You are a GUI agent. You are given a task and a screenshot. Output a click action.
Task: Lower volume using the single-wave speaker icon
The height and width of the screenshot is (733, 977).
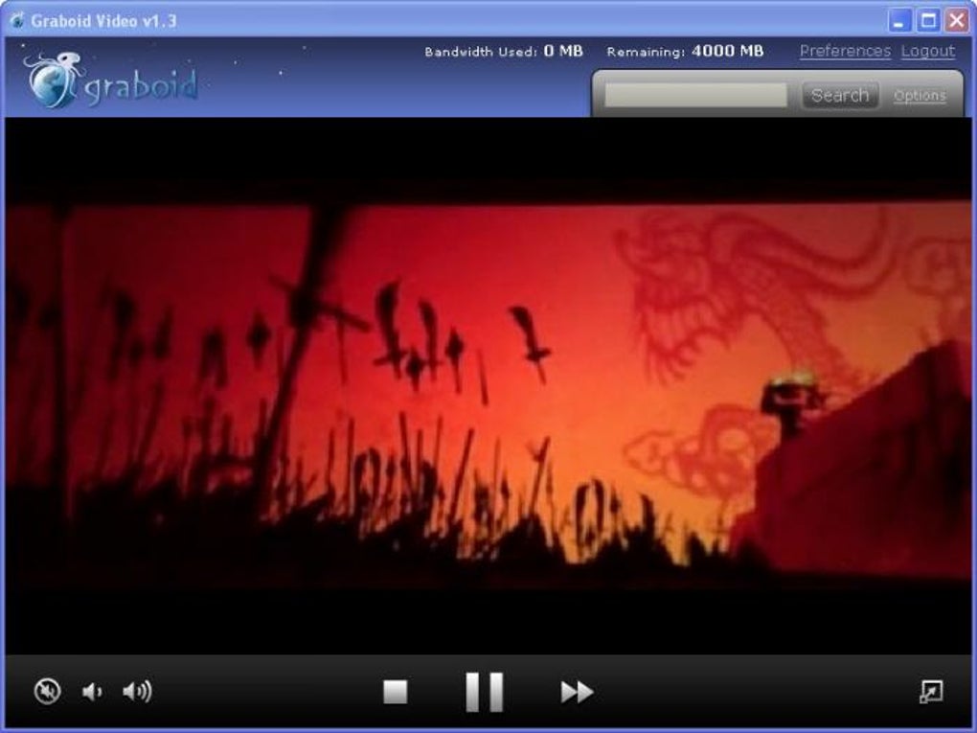[x=92, y=691]
